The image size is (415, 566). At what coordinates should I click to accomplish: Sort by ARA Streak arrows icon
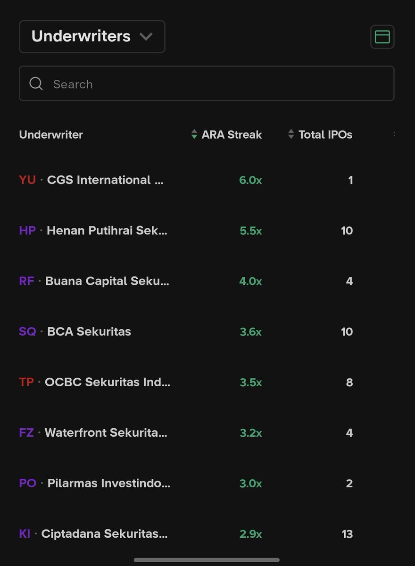(x=194, y=134)
